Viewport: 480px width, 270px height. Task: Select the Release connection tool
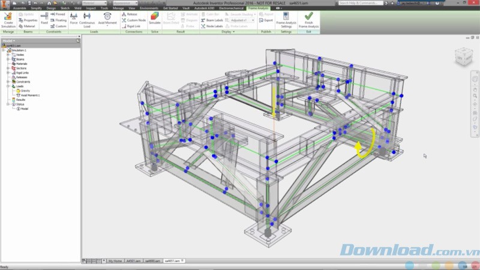click(x=132, y=13)
